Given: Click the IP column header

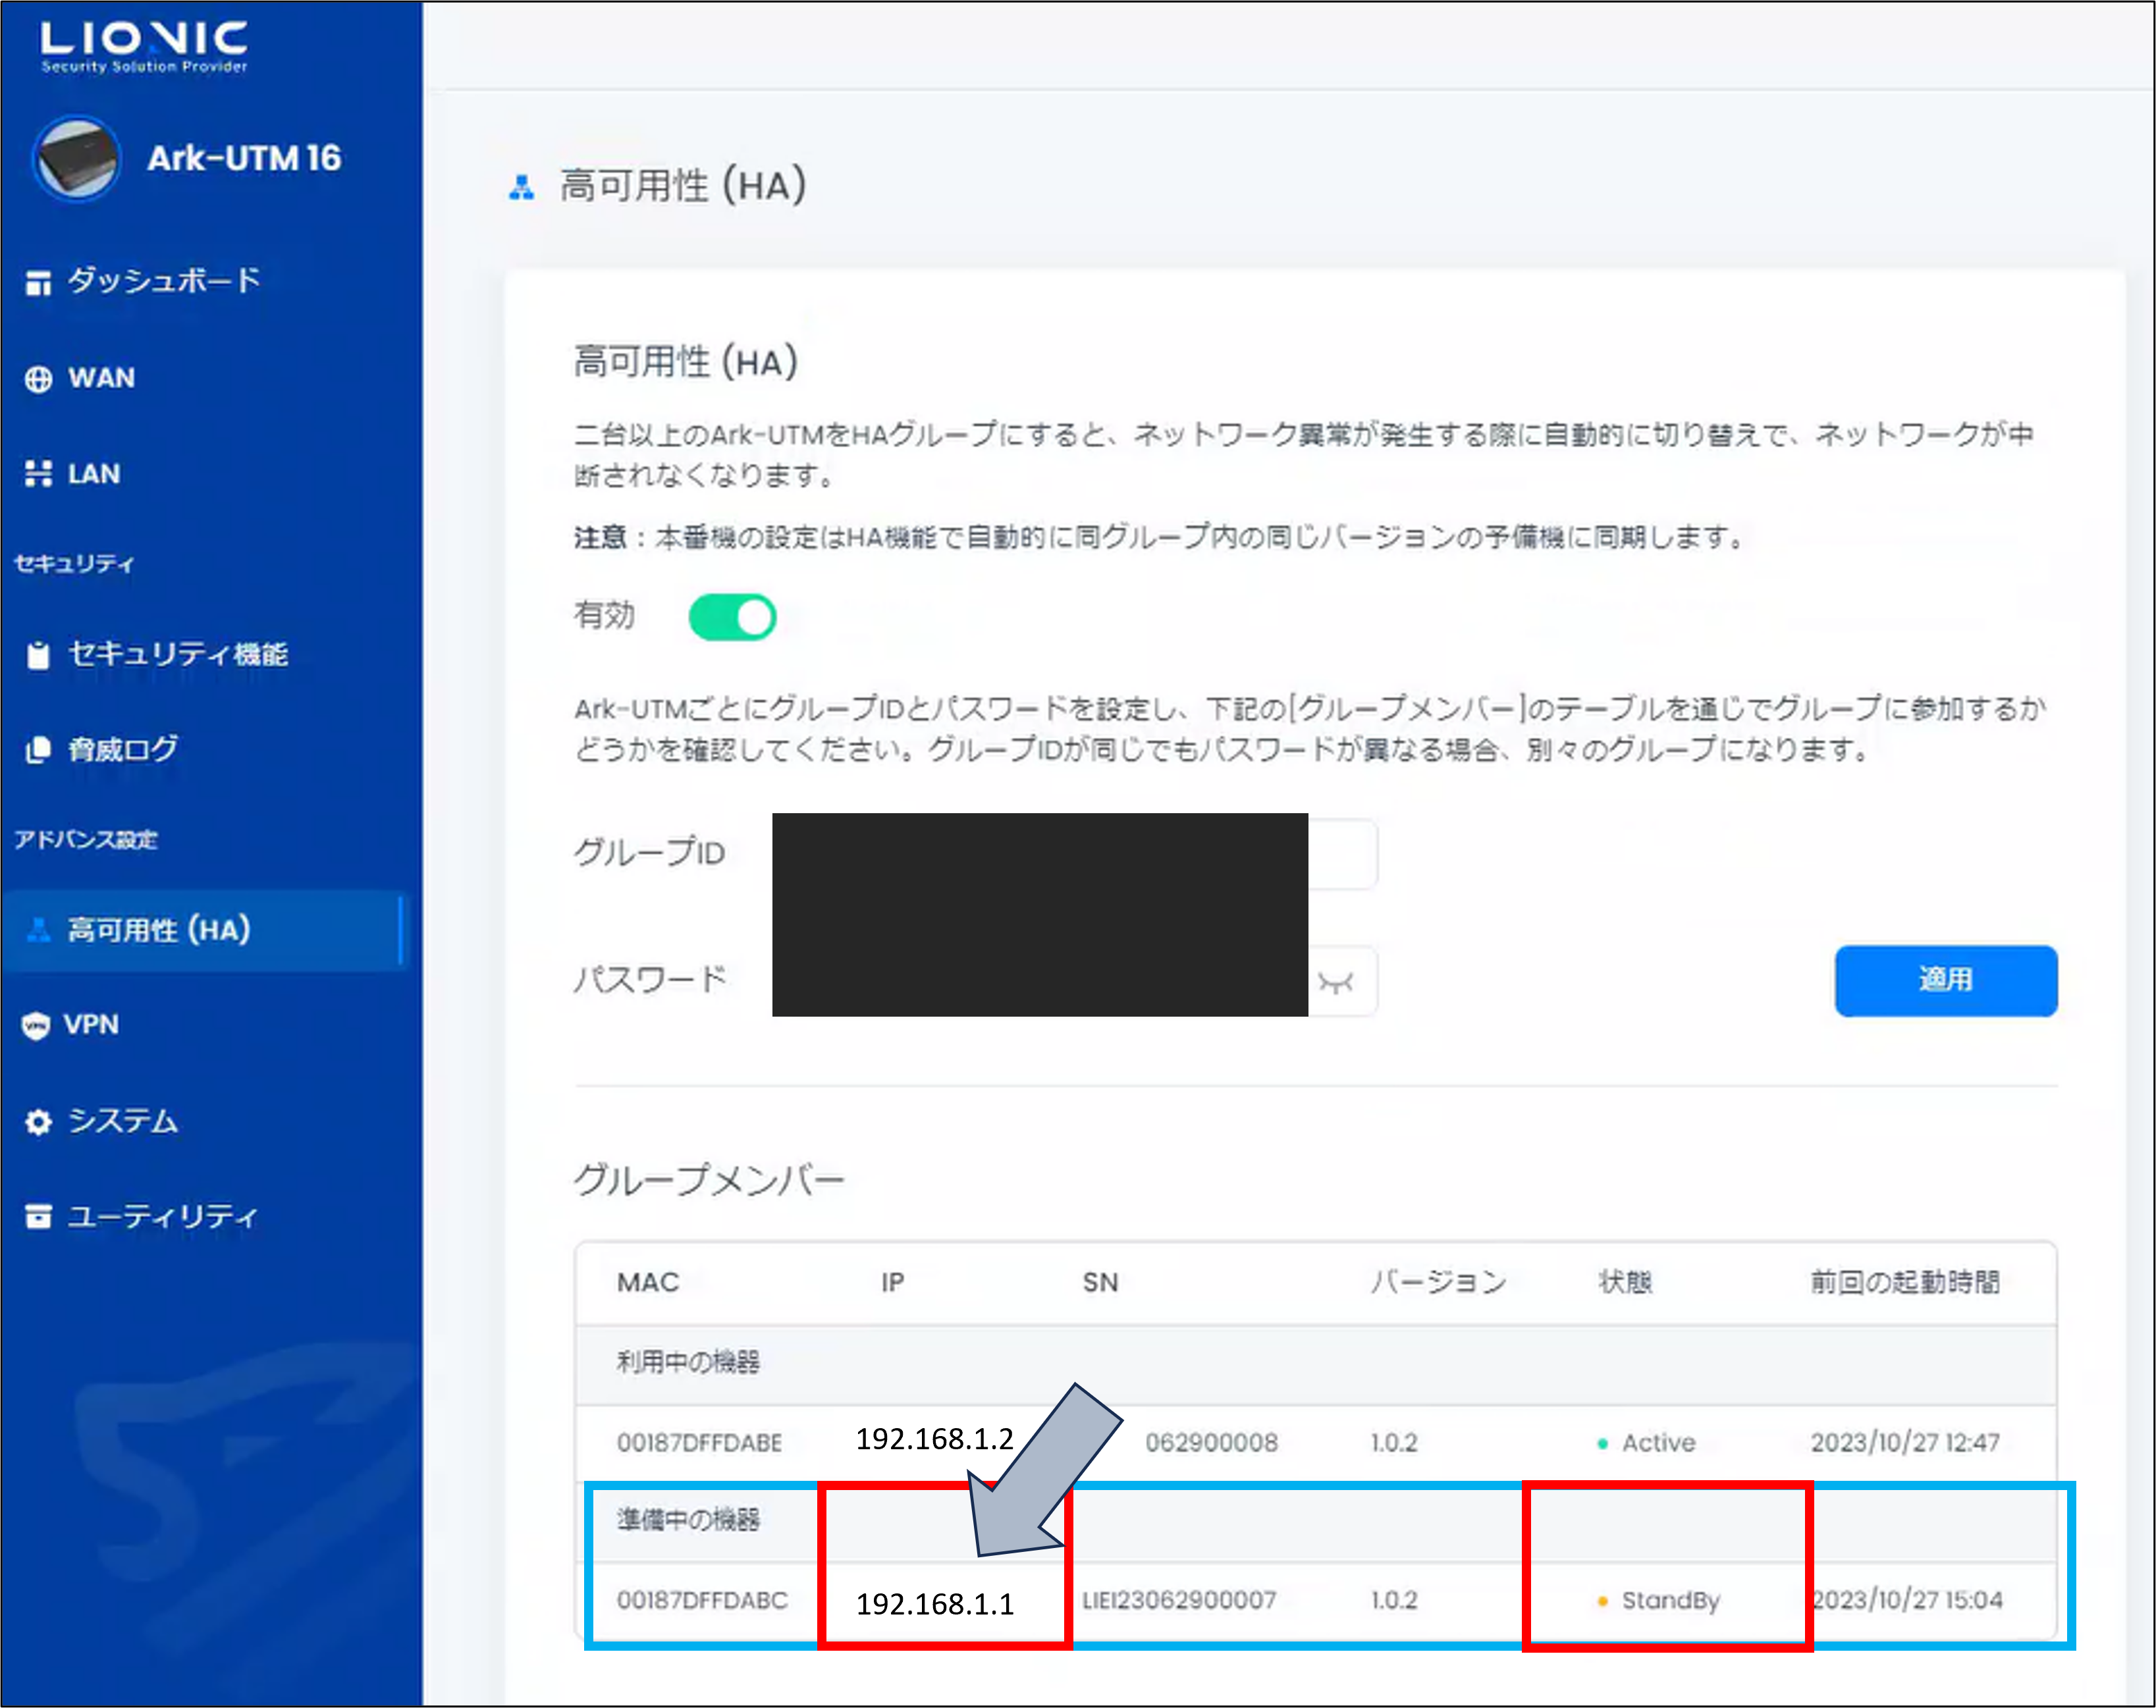Looking at the screenshot, I should coord(893,1282).
